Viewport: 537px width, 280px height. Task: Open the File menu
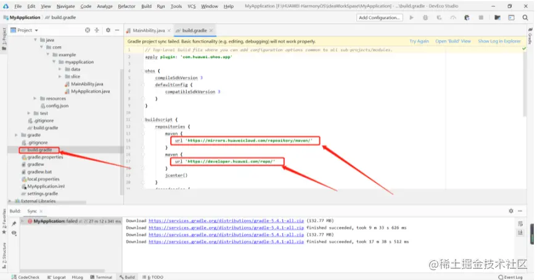pos(18,6)
